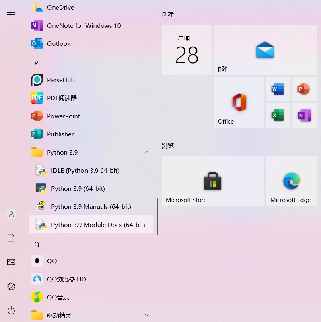Screen dimensions: 321x322
Task: Open the PowerPoint tile icon
Action: pos(305,89)
